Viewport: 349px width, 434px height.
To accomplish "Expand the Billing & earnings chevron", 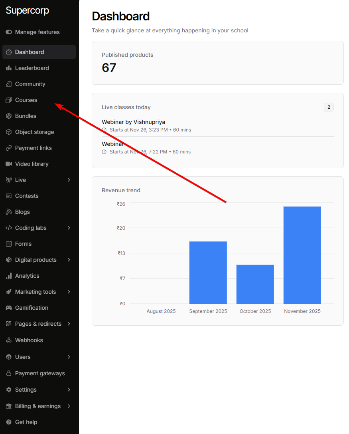I will [x=69, y=406].
